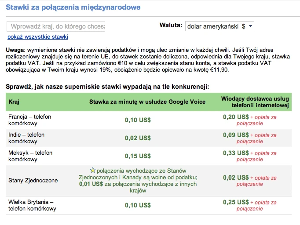300x225 pixels.
Task: Open the 'pokaż wszystkie stawki' link
Action: click(x=38, y=37)
